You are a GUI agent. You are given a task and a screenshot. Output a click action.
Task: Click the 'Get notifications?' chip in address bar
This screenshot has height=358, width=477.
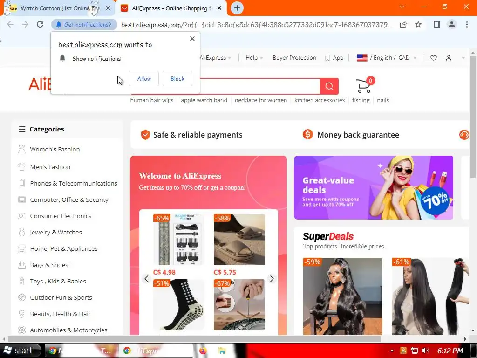(x=84, y=25)
